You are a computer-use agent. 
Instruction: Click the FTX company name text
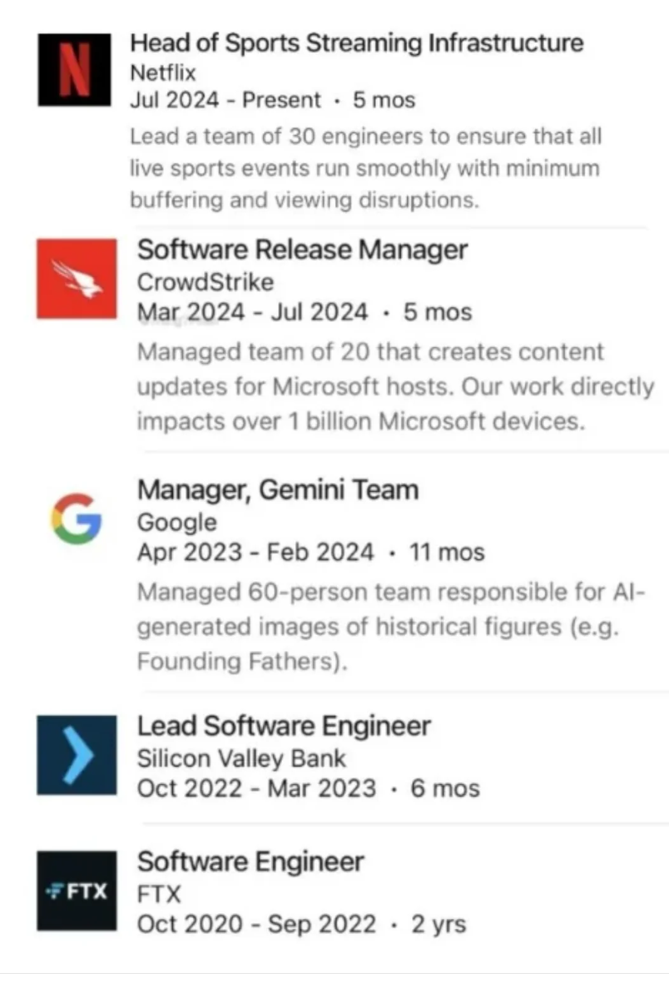158,894
